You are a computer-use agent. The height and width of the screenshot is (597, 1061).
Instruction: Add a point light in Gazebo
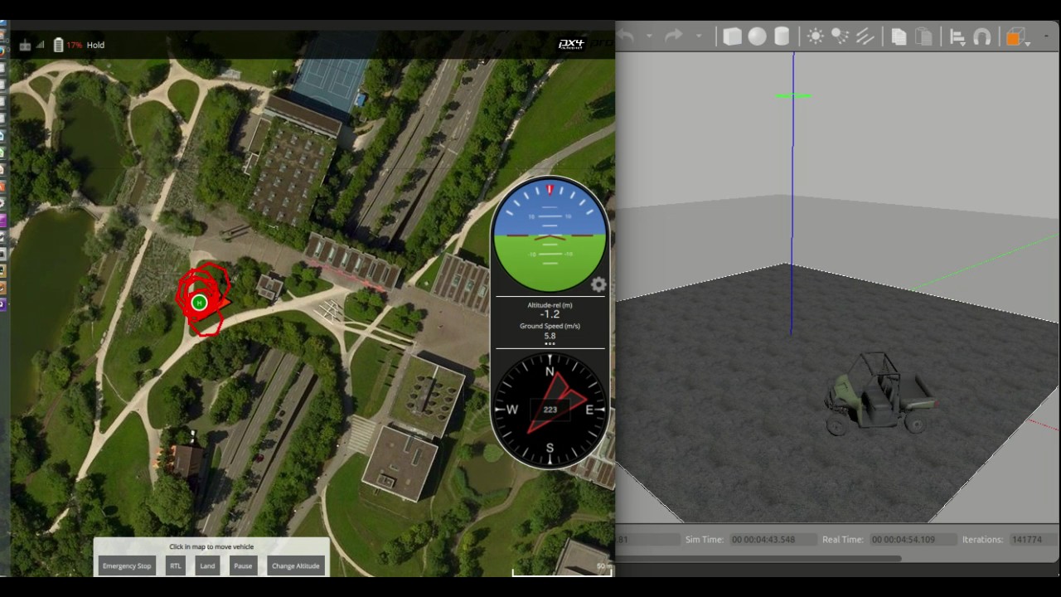pos(816,36)
